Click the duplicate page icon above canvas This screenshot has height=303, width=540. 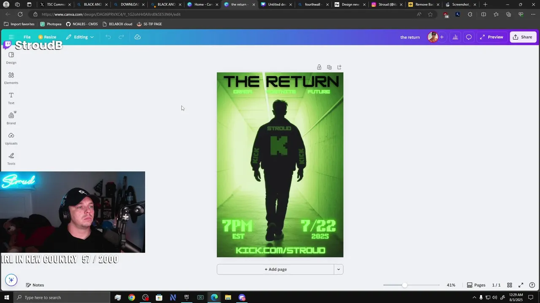click(x=329, y=67)
